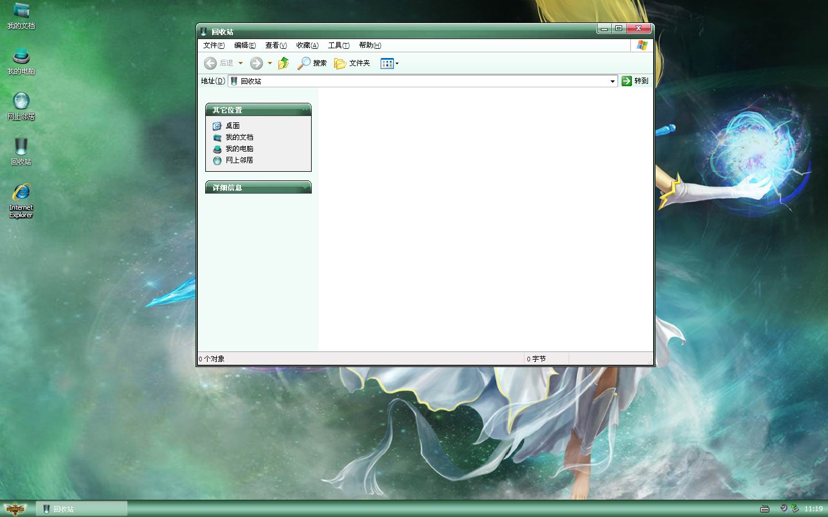Close the 回收站 window
The image size is (828, 517).
click(638, 28)
